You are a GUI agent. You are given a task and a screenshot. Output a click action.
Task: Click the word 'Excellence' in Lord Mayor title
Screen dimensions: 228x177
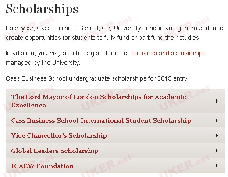point(28,105)
